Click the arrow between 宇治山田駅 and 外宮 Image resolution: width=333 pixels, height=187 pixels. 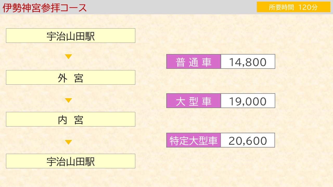tap(68, 57)
